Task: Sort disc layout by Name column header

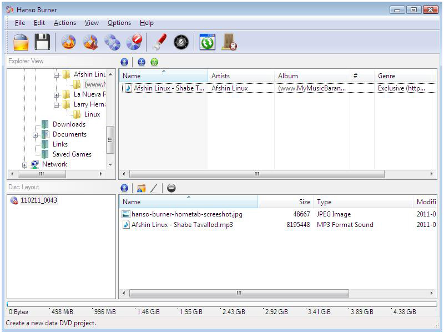Action: tap(189, 201)
